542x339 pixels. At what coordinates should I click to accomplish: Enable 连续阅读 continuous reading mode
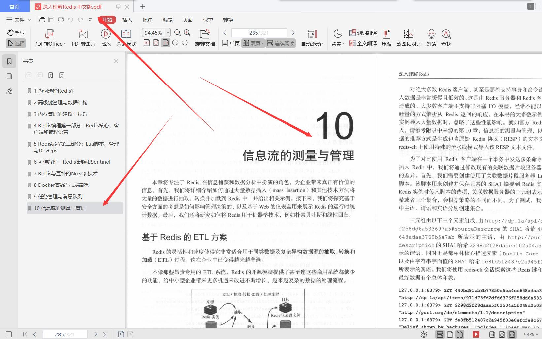[x=280, y=43]
